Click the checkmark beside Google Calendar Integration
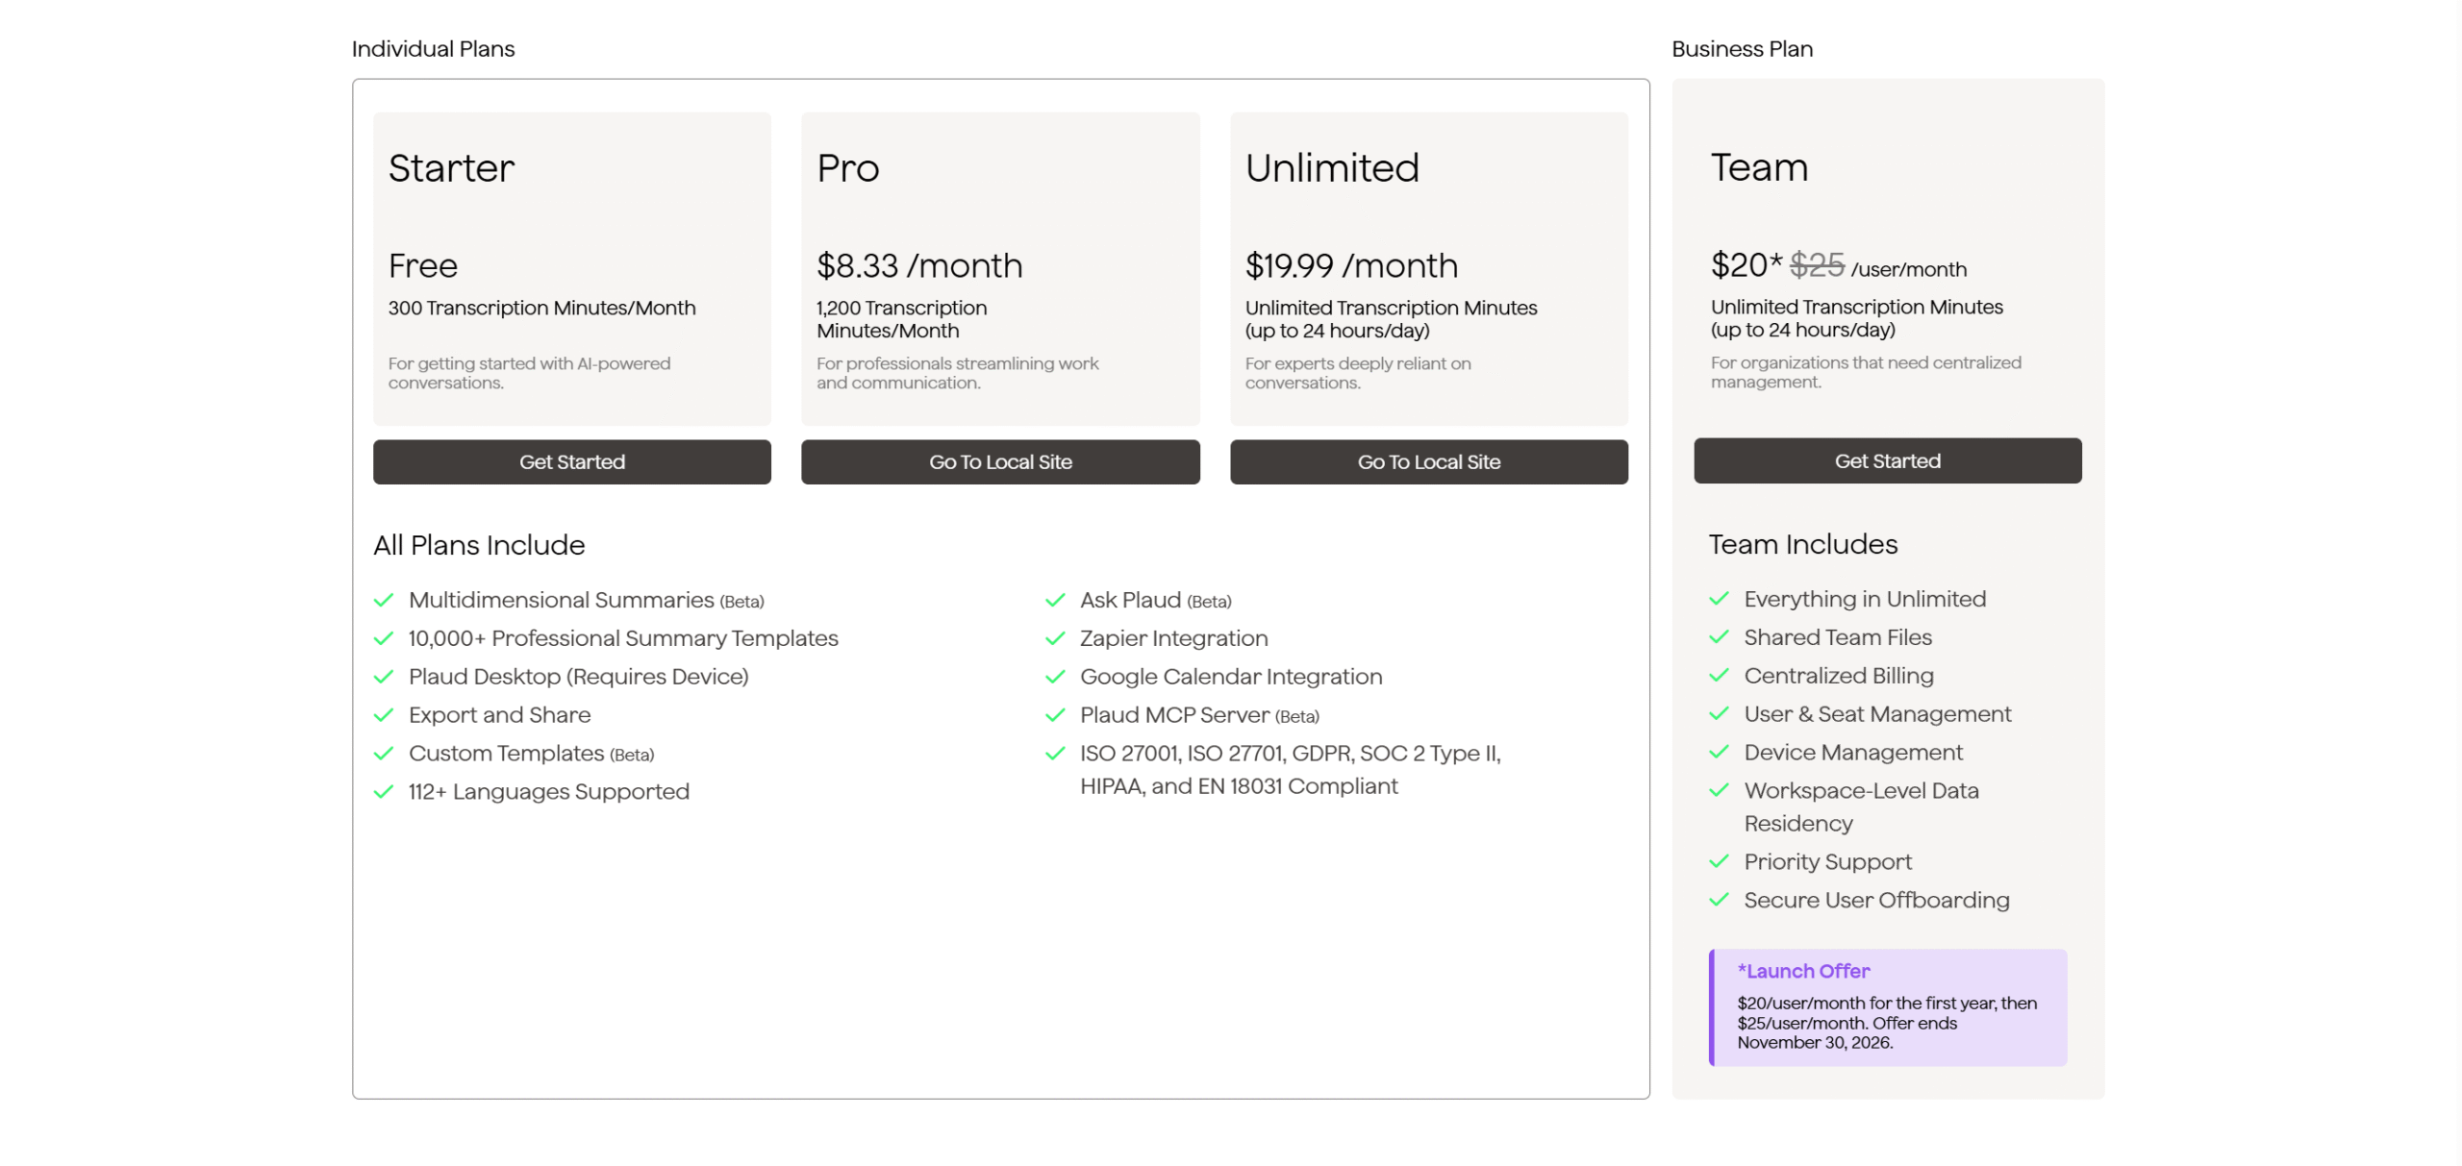Screen dimensions: 2462x1166 pos(1055,678)
